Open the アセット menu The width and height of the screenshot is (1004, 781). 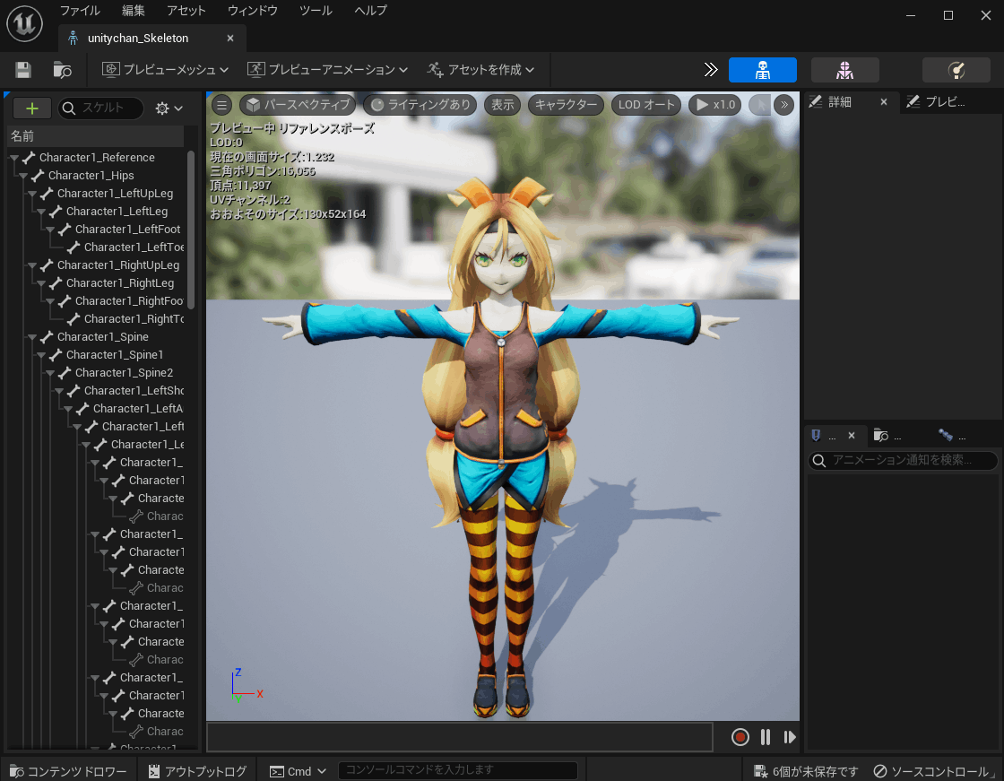186,11
